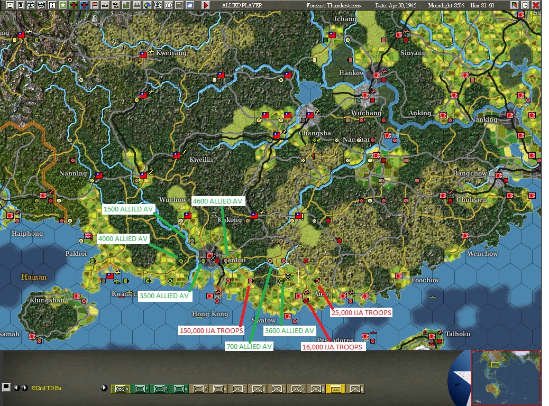The height and width of the screenshot is (406, 549).
Task: Click the yellow aircraft operations icon
Action: click(105, 5)
